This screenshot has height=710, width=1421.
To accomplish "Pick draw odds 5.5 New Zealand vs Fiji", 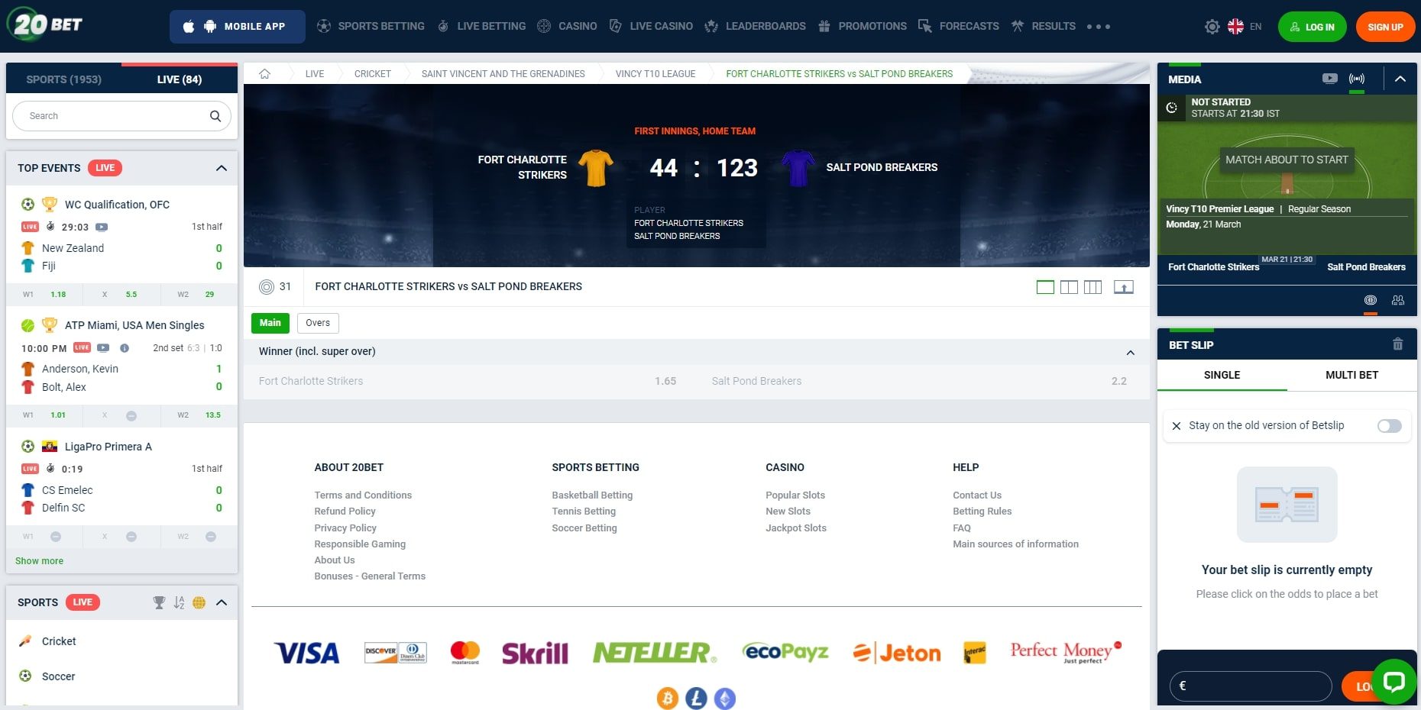I will coord(121,294).
